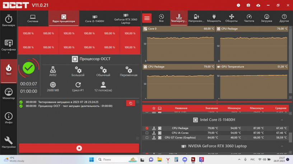Select the Мощность sensor filter
The height and width of the screenshot is (164, 293).
coord(214,18)
